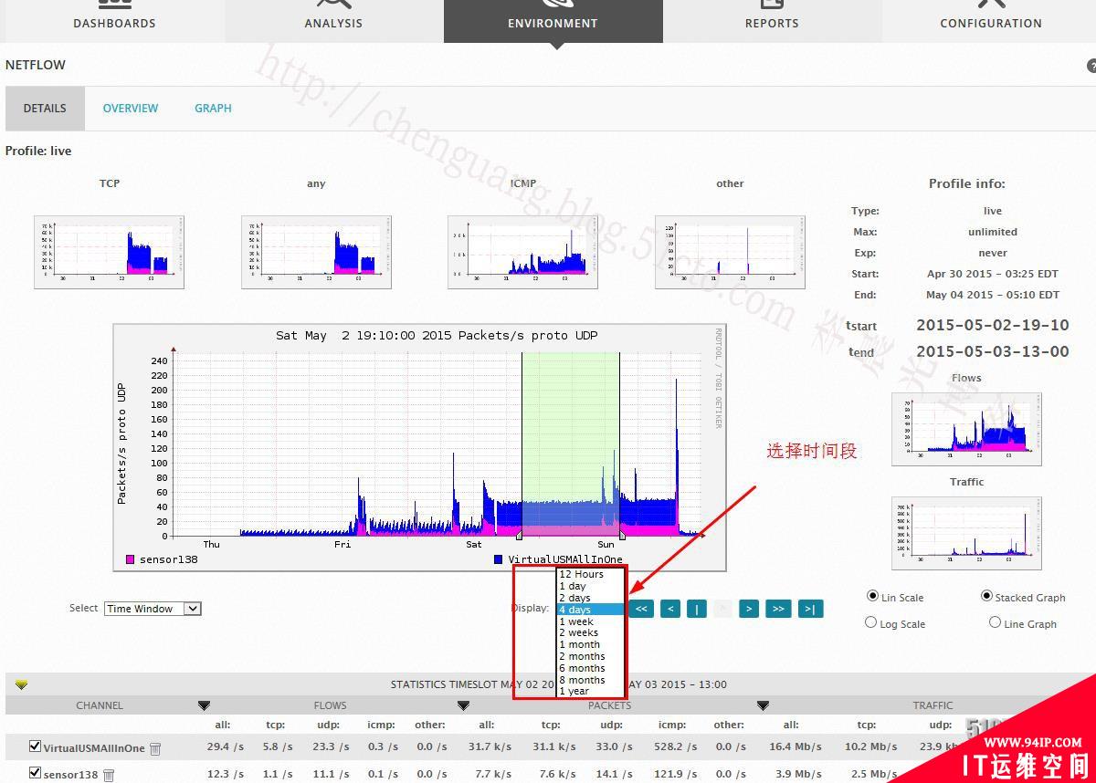Switch to the Overview tab

(x=131, y=108)
